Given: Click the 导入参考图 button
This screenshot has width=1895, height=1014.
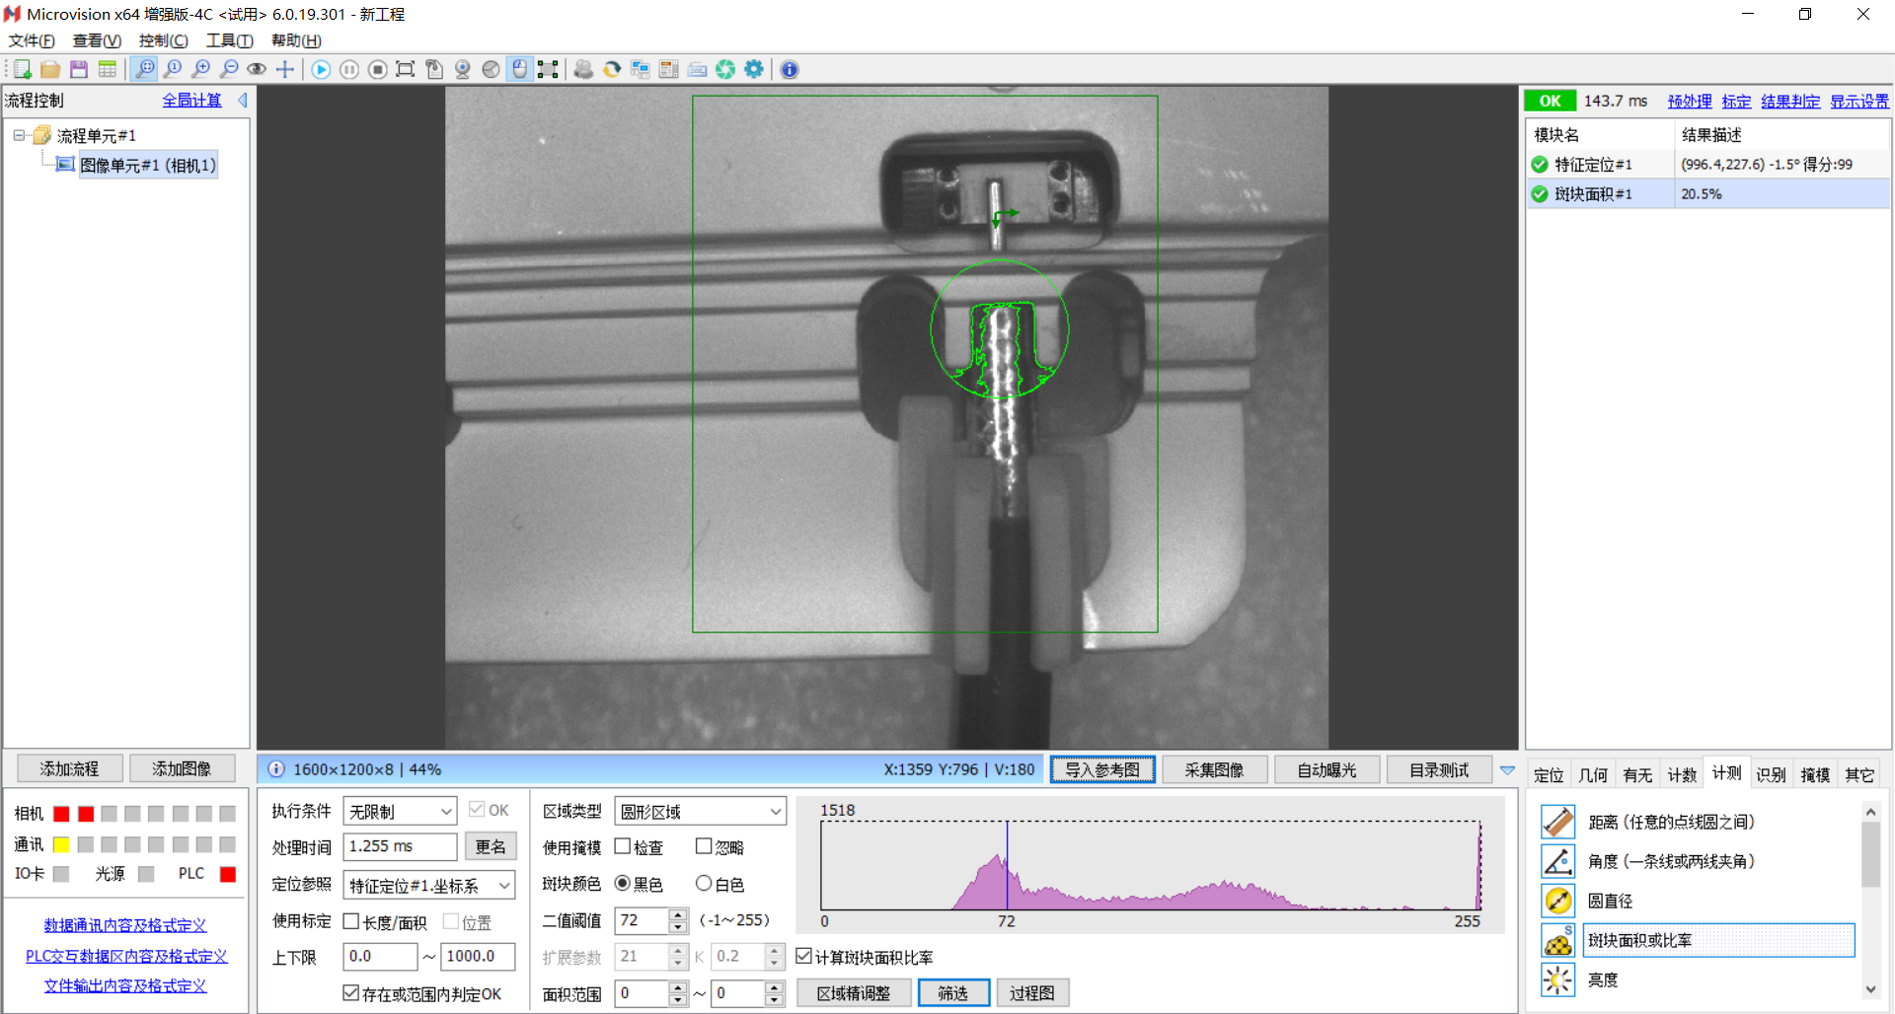Looking at the screenshot, I should 1102,769.
